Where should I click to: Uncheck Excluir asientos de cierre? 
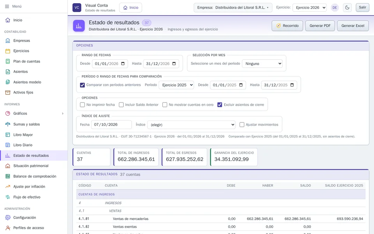pos(220,105)
